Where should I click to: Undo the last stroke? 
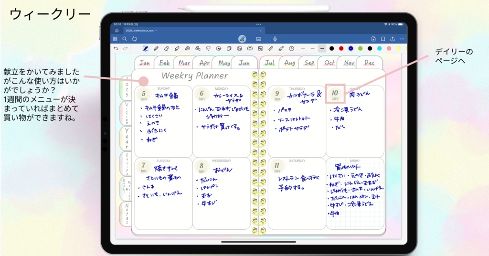[116, 49]
